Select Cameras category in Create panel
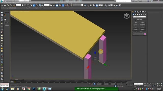This screenshot has height=91, width=163. point(140,14)
